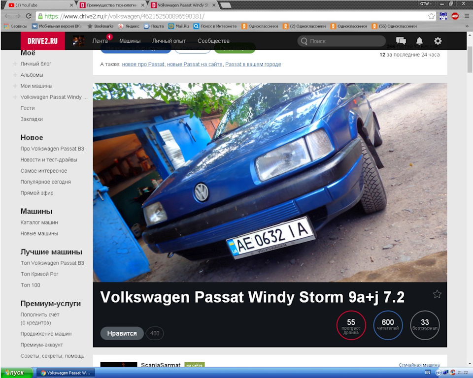
Task: Click the 33 бортжурнал circle
Action: click(x=425, y=325)
